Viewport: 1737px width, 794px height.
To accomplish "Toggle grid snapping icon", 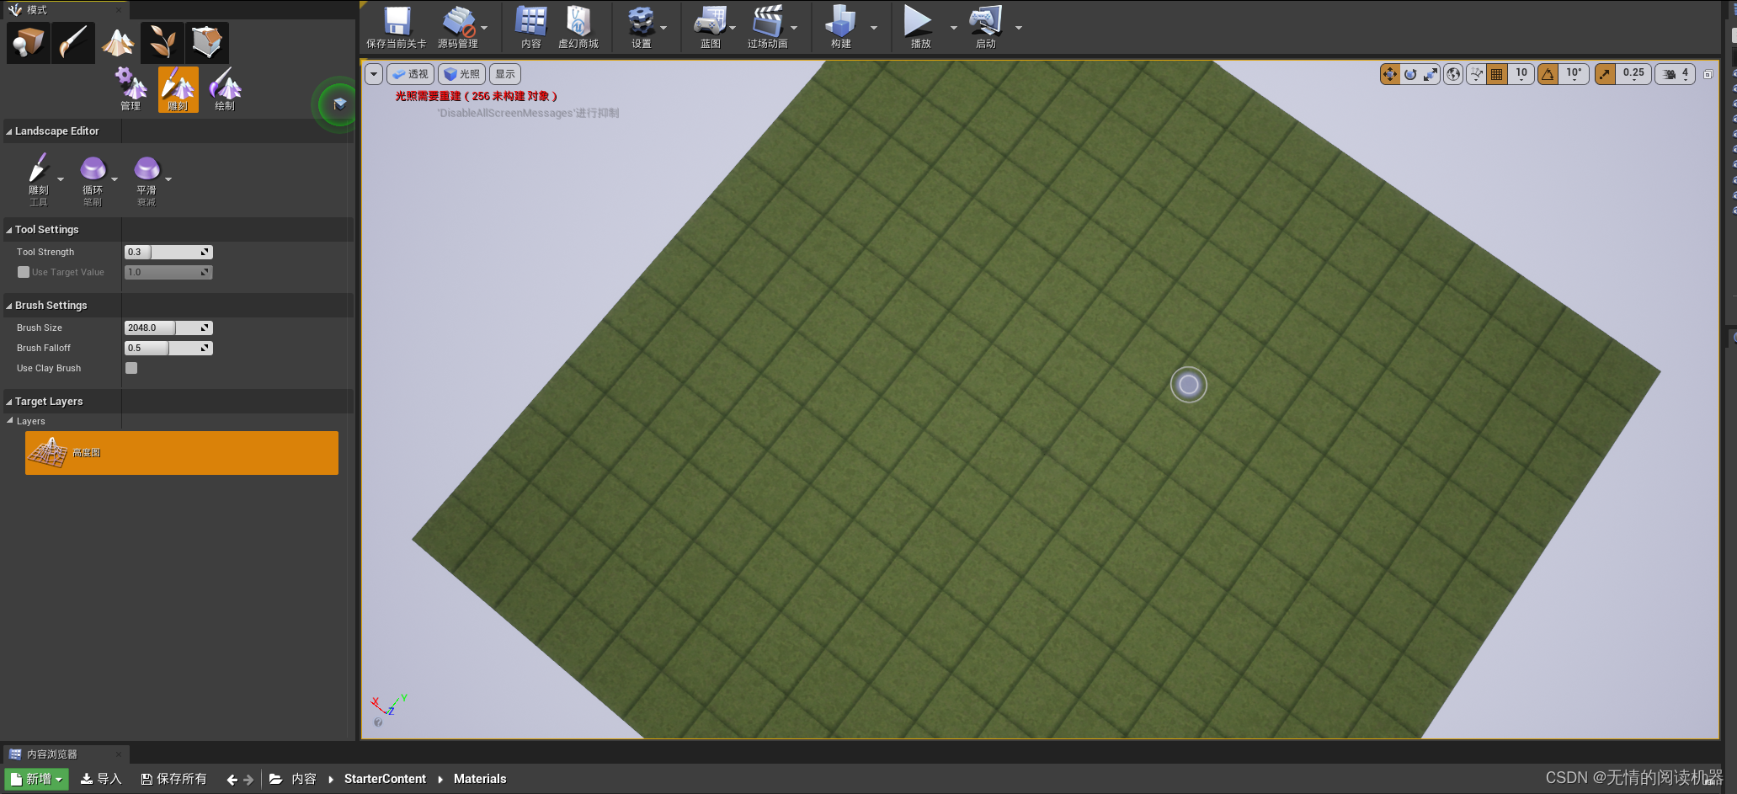I will pyautogui.click(x=1497, y=74).
